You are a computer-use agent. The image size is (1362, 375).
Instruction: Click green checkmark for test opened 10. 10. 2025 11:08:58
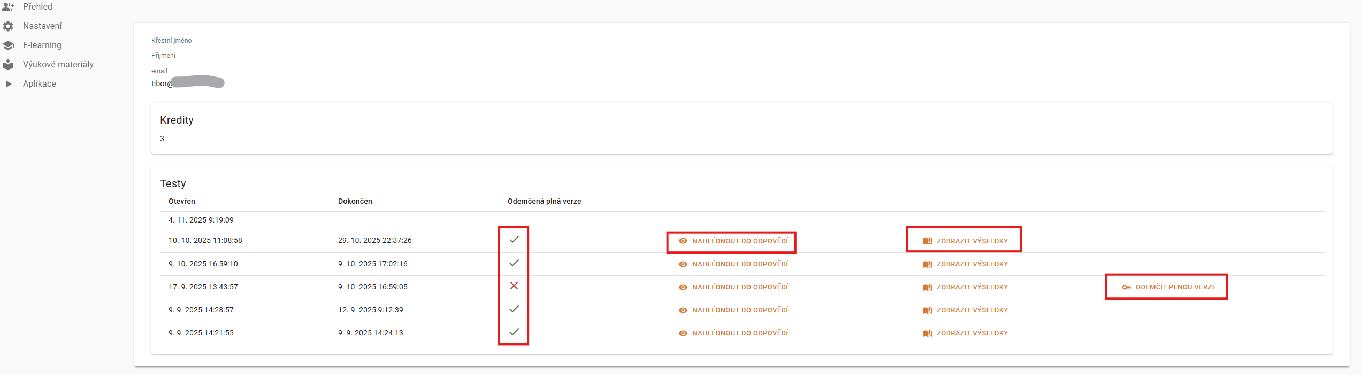pos(514,240)
